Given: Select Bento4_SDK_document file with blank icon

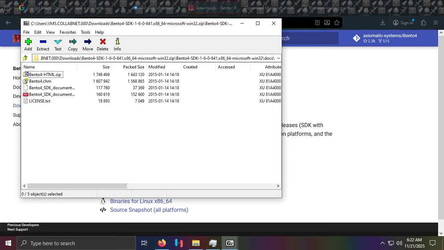Looking at the screenshot, I should point(52,88).
